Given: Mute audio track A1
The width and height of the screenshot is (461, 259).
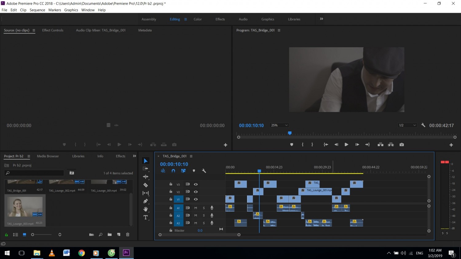Looking at the screenshot, I should 195,208.
